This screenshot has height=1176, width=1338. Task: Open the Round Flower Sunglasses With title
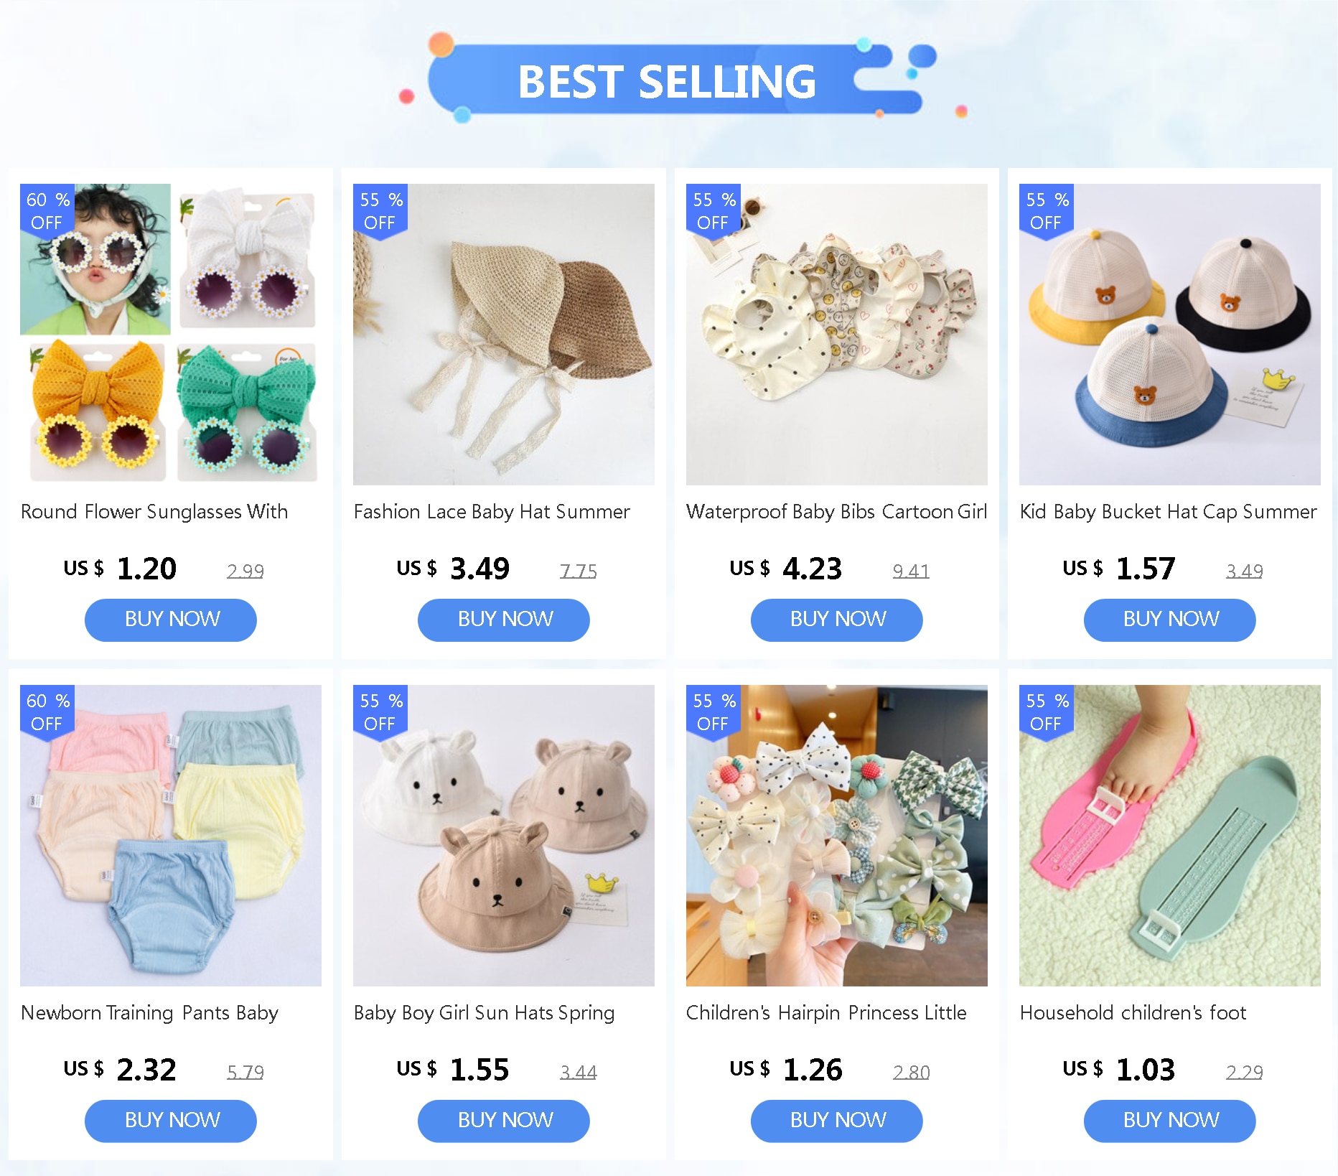(154, 512)
